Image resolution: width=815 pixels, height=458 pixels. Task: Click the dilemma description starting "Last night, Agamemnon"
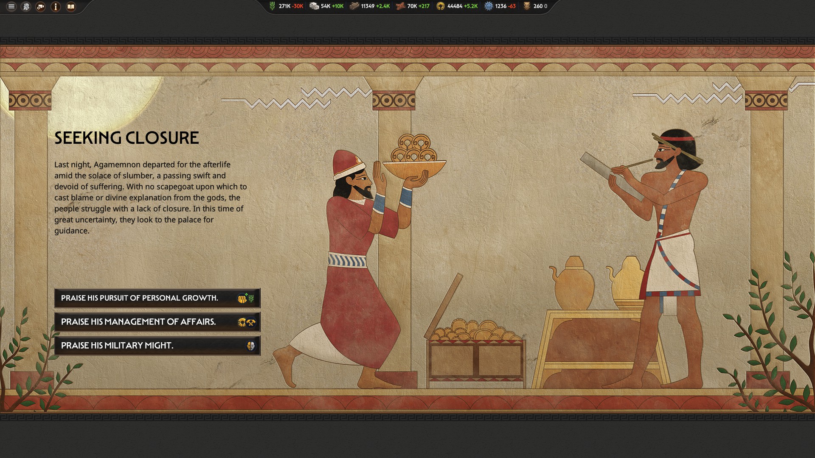151,198
